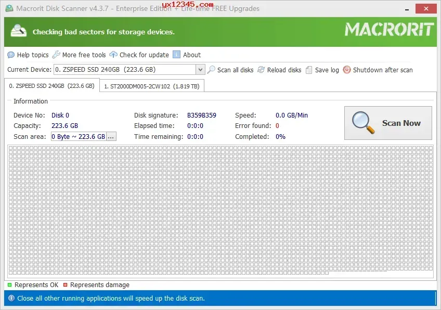Click the Represents OK legend text
Image resolution: width=441 pixels, height=310 pixels.
36,285
